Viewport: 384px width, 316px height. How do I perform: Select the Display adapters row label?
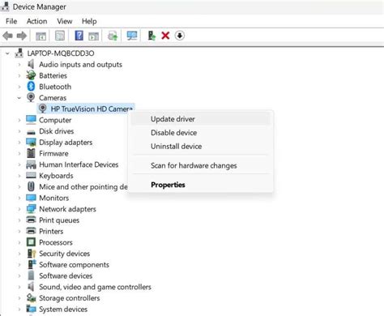click(66, 142)
